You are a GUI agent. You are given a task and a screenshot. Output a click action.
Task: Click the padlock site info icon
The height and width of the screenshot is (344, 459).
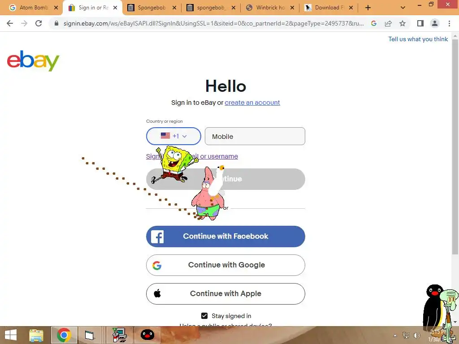coord(56,23)
